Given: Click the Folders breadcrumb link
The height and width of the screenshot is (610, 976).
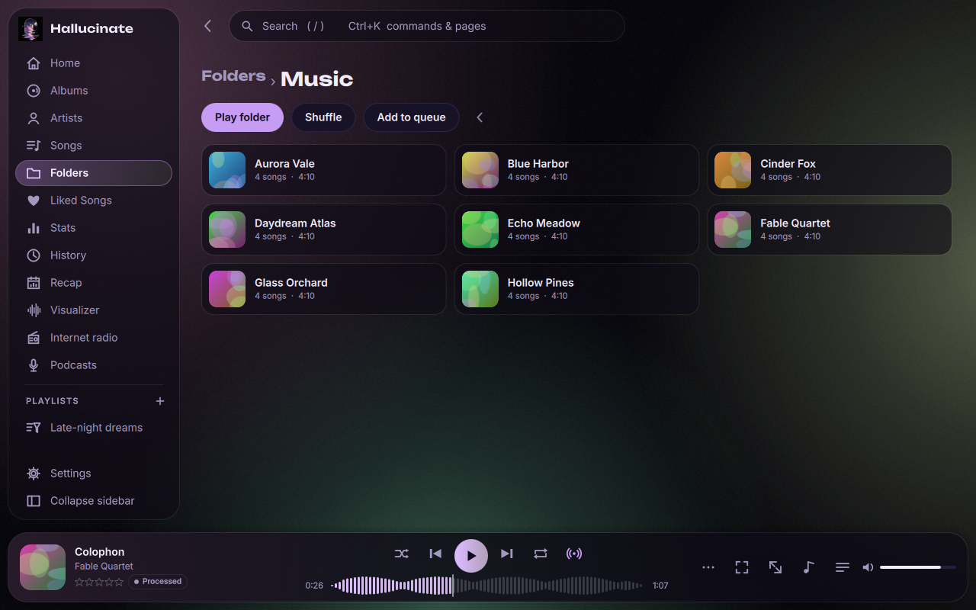Looking at the screenshot, I should 233,75.
